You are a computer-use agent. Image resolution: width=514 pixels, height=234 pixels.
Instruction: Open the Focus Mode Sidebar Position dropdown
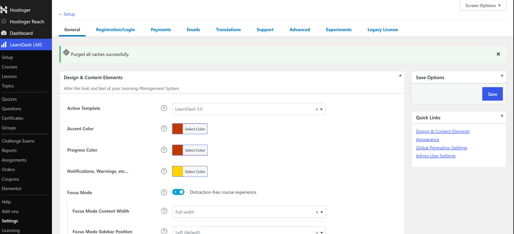click(249, 230)
